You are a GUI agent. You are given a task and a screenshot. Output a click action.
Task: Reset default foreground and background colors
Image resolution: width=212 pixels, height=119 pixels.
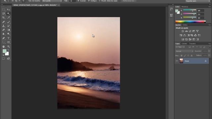[x=3, y=55]
